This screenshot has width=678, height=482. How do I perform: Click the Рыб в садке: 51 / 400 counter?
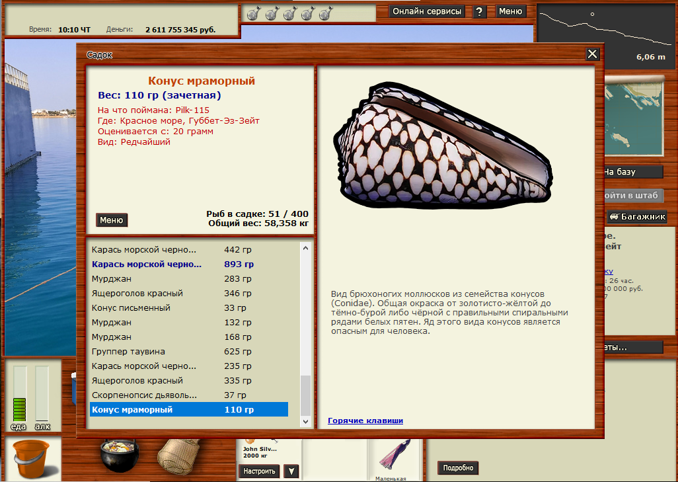[257, 214]
